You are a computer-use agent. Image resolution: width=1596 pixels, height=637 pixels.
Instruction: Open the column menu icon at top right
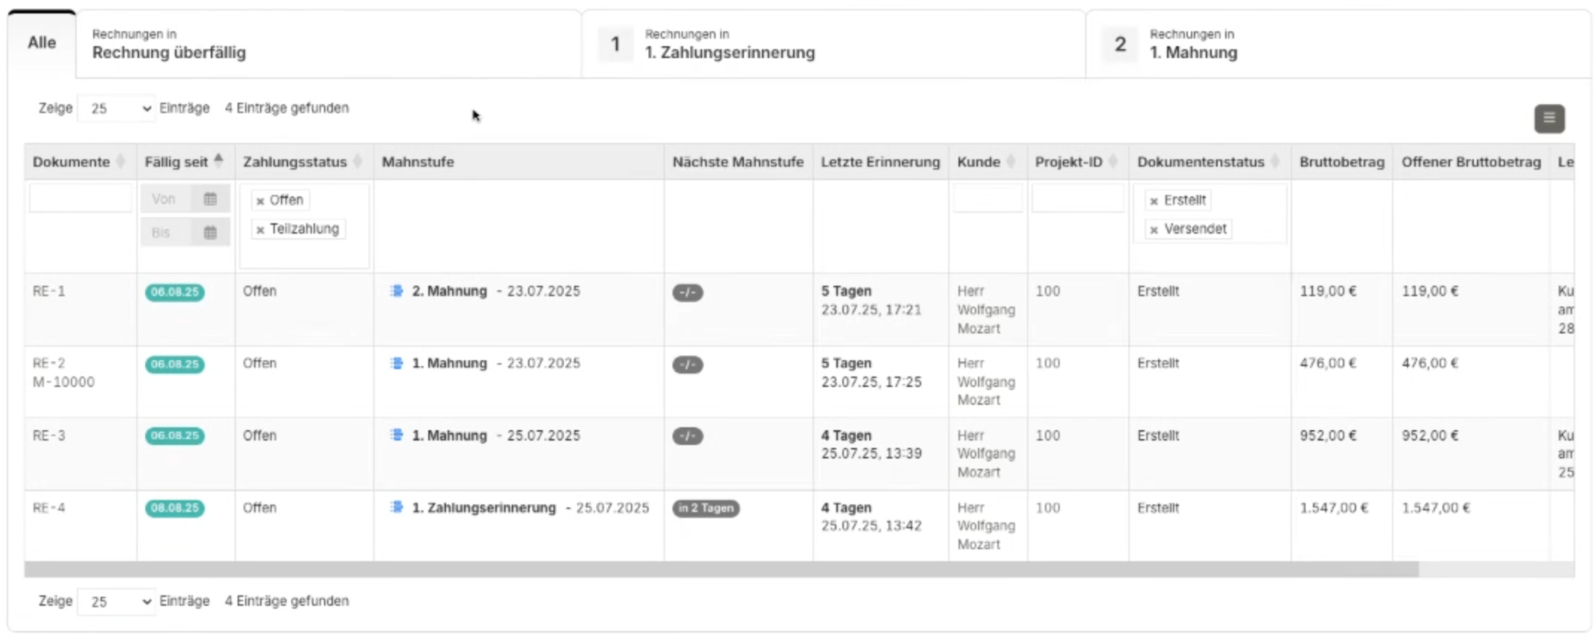pyautogui.click(x=1548, y=118)
